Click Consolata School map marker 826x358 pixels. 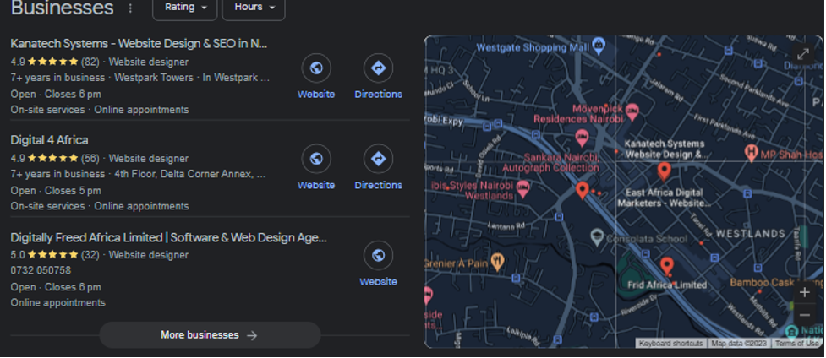coord(597,237)
